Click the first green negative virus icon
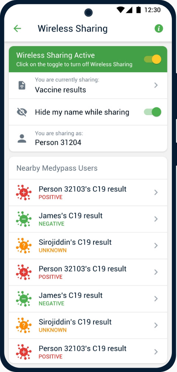Image resolution: width=177 pixels, height=372 pixels. click(24, 219)
